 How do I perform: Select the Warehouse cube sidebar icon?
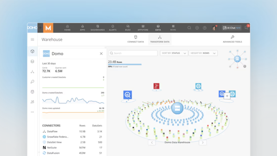point(32,51)
